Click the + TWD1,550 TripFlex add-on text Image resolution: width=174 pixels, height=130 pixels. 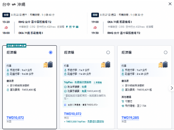click(x=84, y=122)
